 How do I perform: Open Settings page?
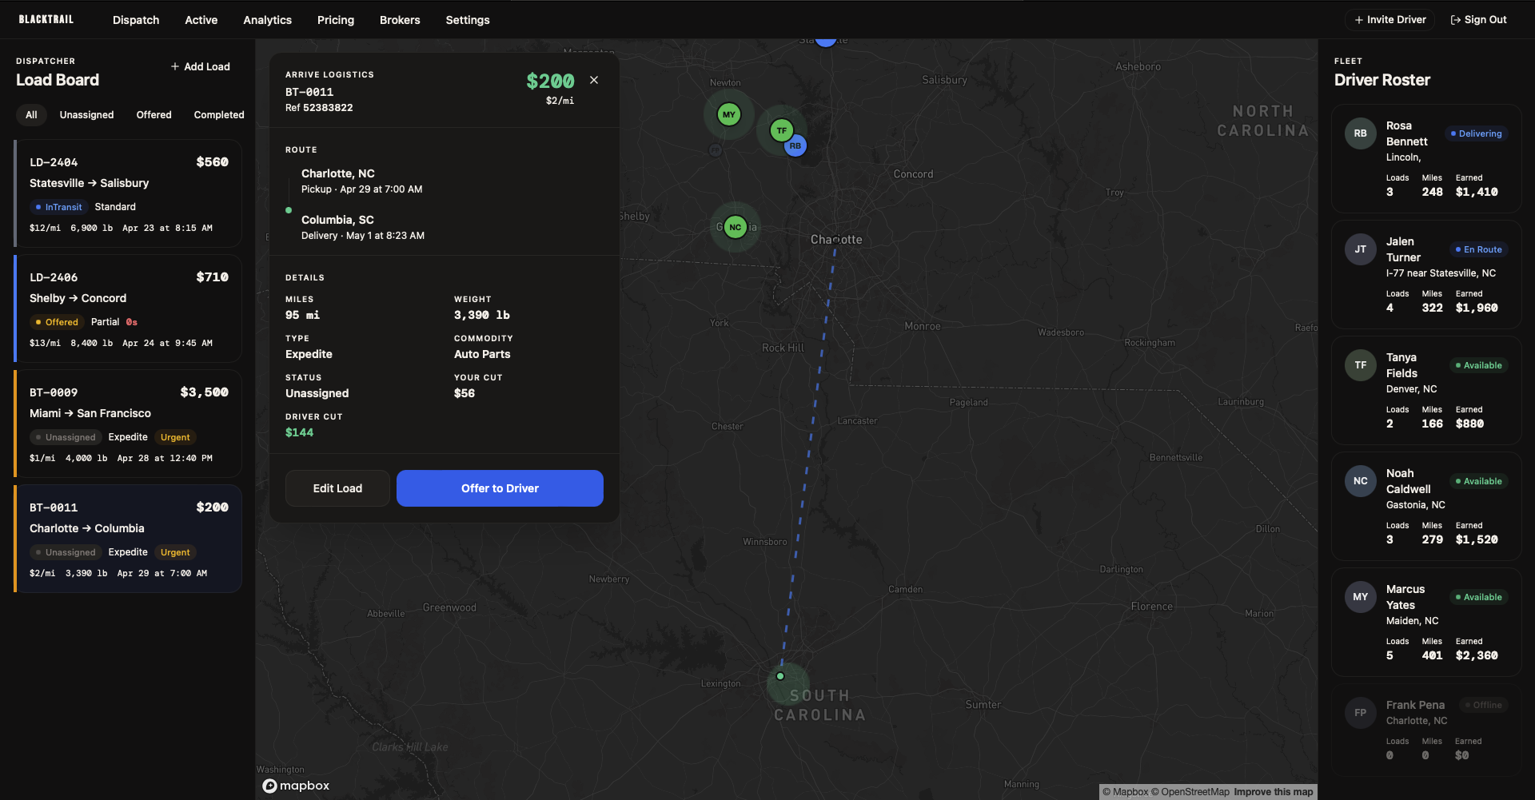[468, 20]
